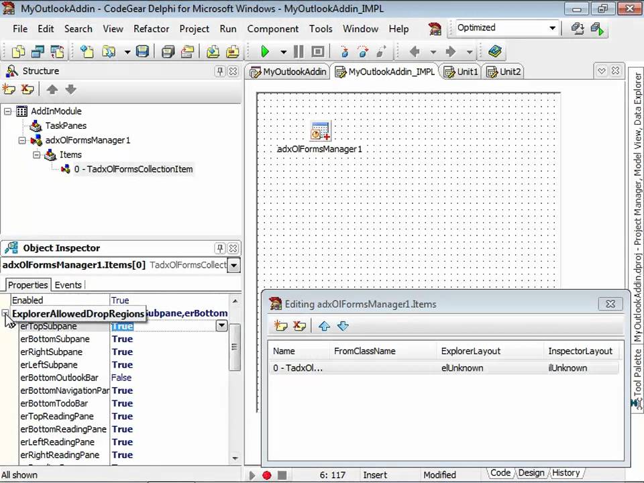Image resolution: width=644 pixels, height=483 pixels.
Task: Move selected down in Items editor
Action: pyautogui.click(x=343, y=326)
